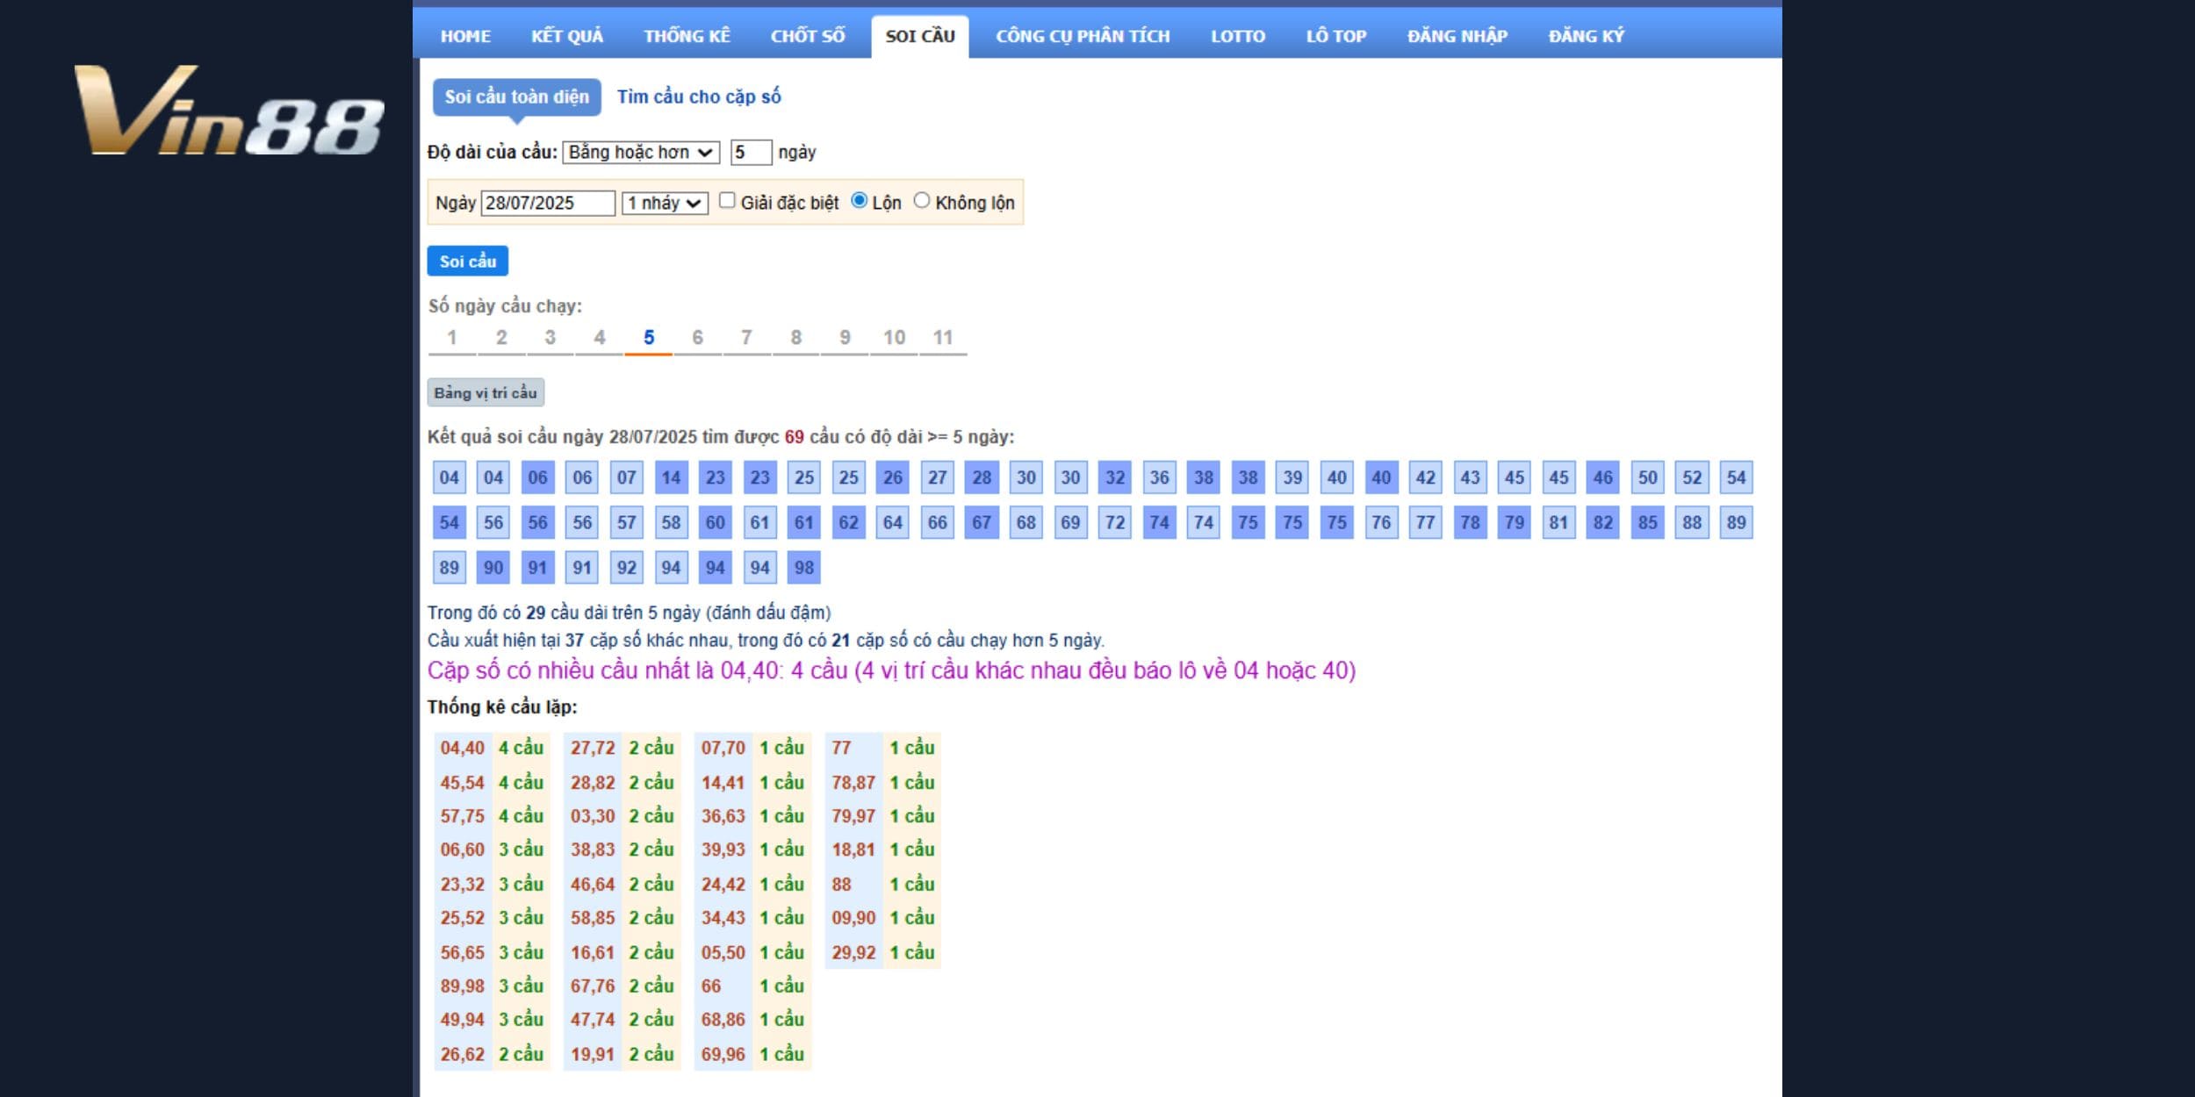Click the Soi cầu button

click(468, 261)
